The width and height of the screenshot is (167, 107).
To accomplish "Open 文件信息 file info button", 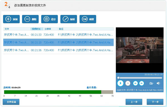I will [x=11, y=102].
